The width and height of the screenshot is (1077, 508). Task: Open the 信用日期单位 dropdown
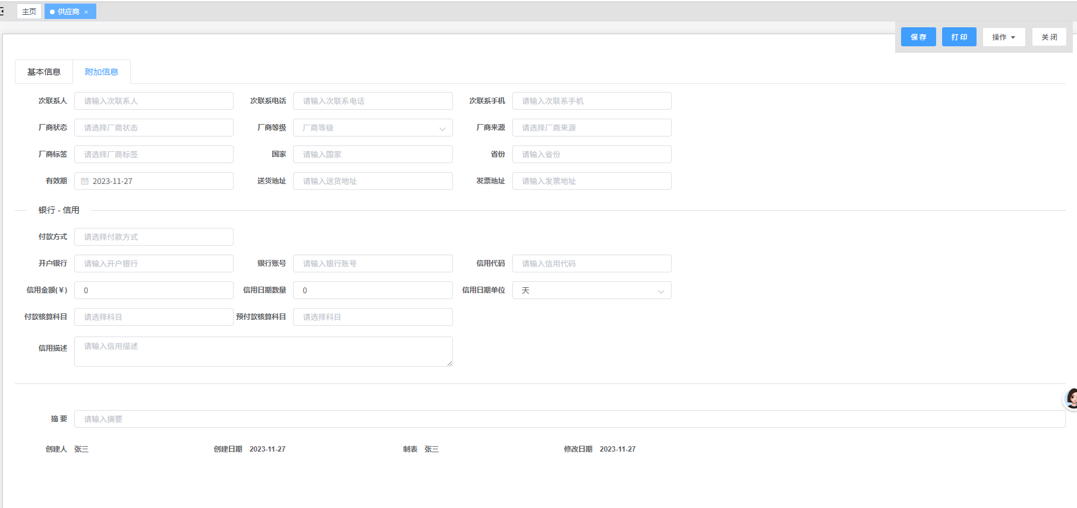tap(591, 291)
